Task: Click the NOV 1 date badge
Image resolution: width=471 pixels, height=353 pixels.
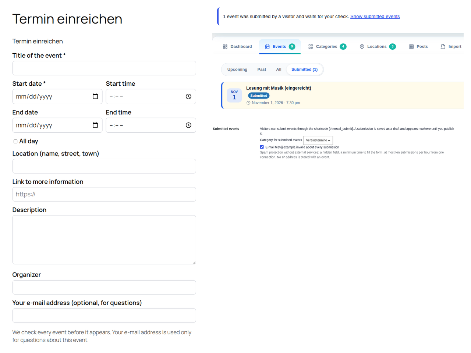Action: coord(234,95)
